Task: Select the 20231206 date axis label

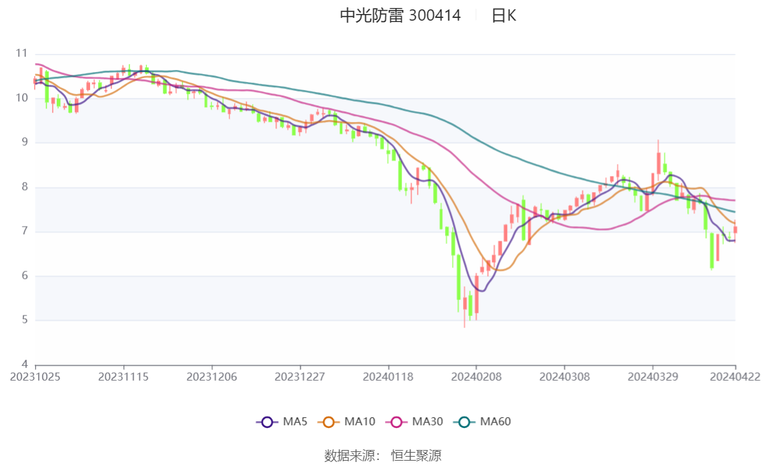Action: click(x=212, y=377)
